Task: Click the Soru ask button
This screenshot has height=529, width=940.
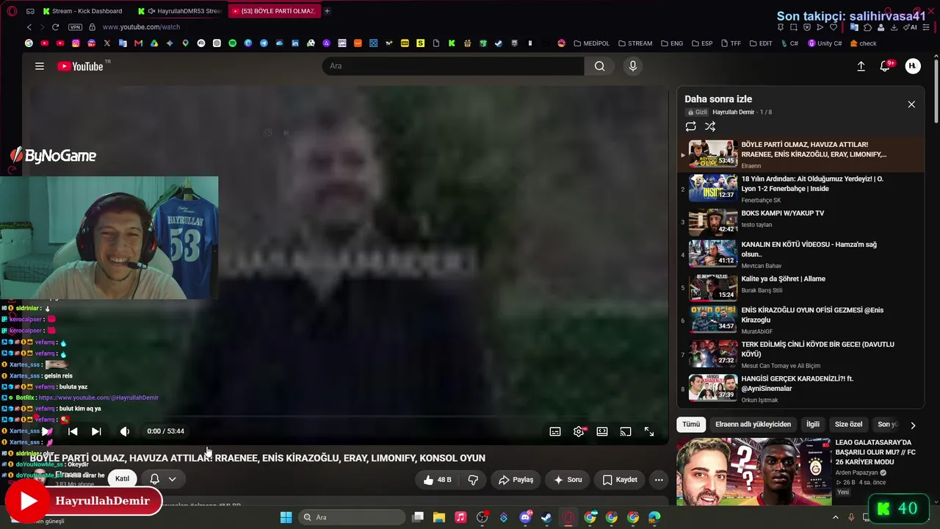Action: [x=568, y=480]
